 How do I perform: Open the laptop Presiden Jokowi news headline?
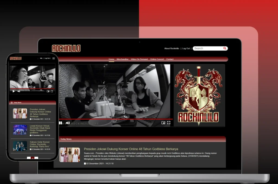pos(131,149)
